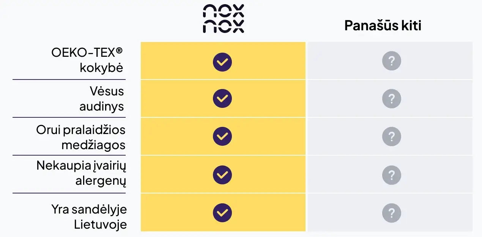
Task: Click question mark in OEKO-TEX kokybė row
Action: tap(391, 61)
